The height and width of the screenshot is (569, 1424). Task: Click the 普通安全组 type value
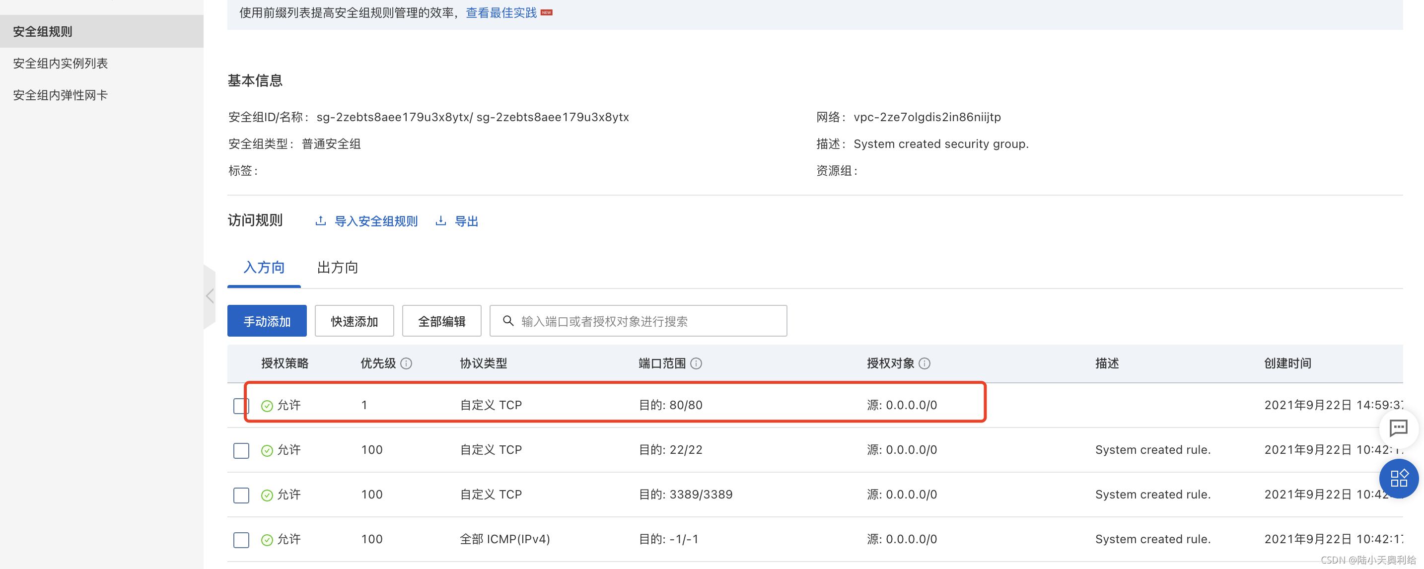pyautogui.click(x=331, y=144)
